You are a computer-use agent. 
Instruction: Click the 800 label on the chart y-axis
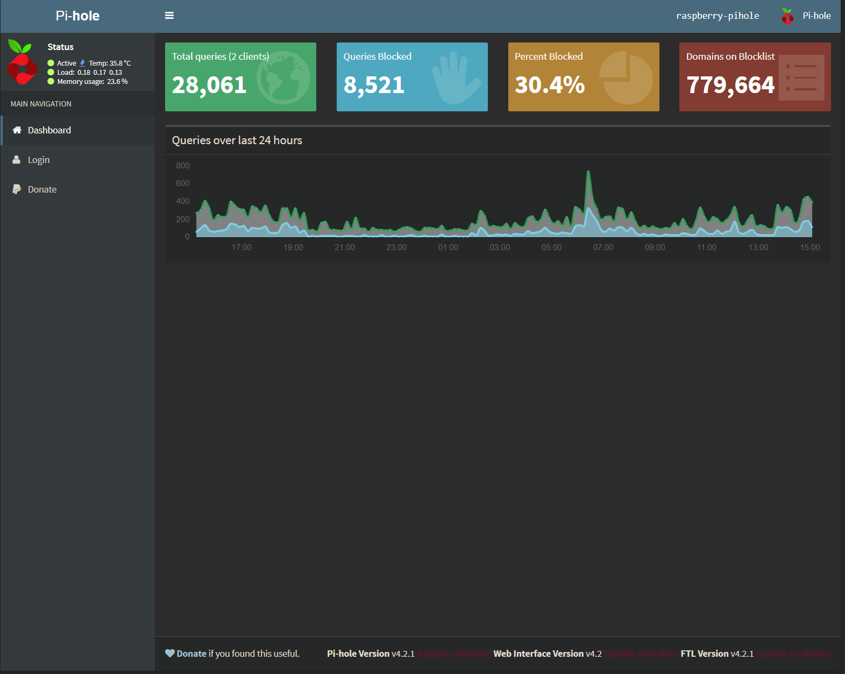click(183, 166)
